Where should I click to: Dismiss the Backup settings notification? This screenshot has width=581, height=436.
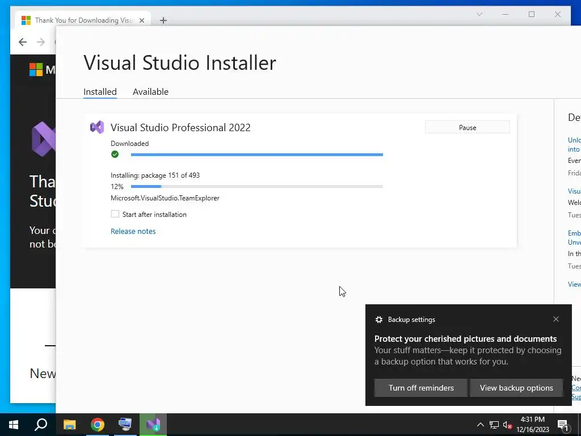[x=556, y=319]
